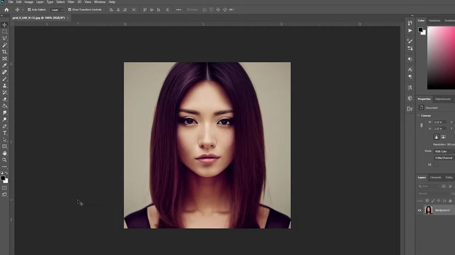Image resolution: width=455 pixels, height=255 pixels.
Task: Select the Zoom tool
Action: [x=5, y=160]
